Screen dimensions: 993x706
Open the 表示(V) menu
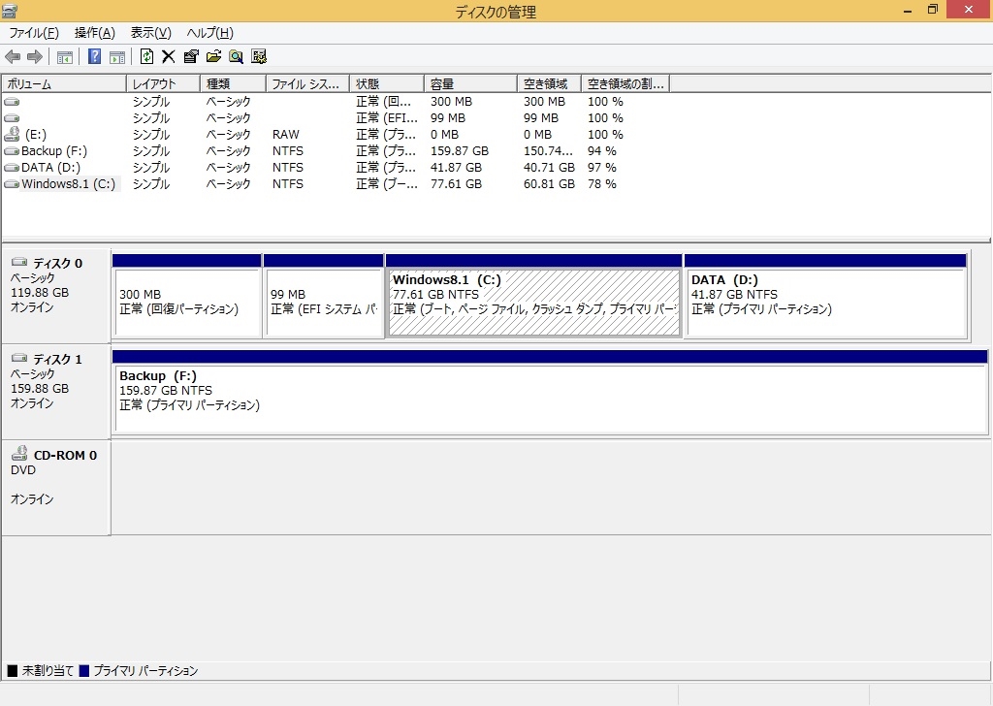click(150, 33)
